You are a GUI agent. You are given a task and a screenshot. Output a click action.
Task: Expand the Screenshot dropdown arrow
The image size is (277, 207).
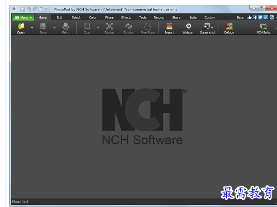click(212, 28)
